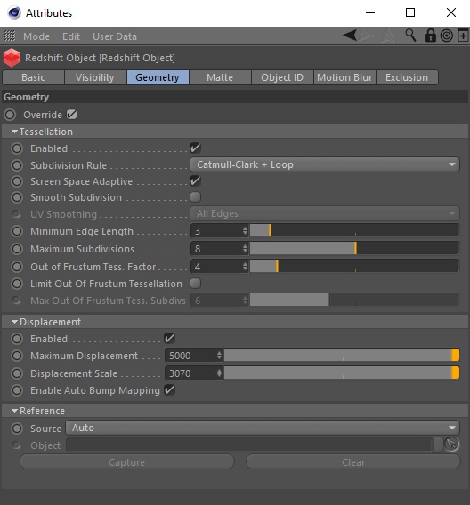Click keyframe dot beside Limit Out Of Frustum Tessellation
The width and height of the screenshot is (470, 505).
17,284
